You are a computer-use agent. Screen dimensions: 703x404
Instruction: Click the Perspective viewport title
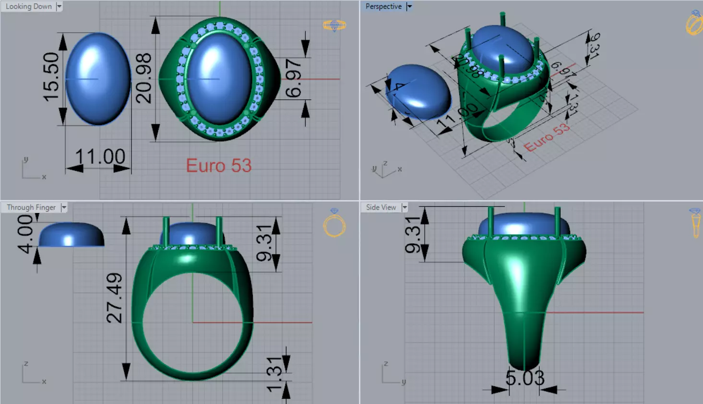click(x=383, y=7)
